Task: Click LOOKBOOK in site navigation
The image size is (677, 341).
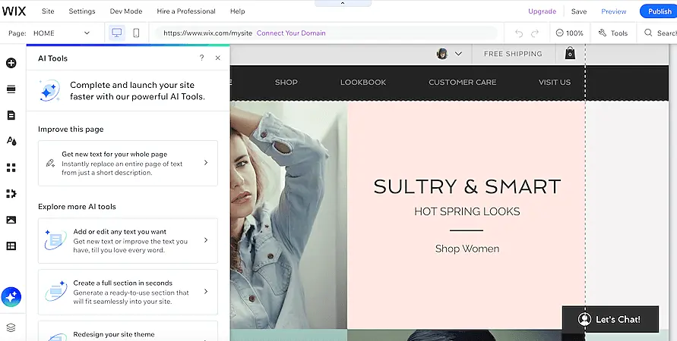Action: tap(363, 83)
